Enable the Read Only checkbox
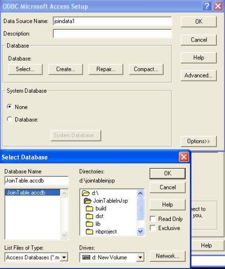 click(152, 219)
